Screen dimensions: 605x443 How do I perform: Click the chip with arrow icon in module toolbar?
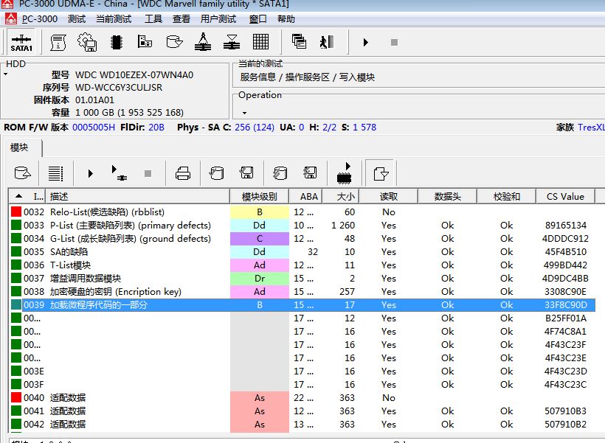click(x=344, y=173)
